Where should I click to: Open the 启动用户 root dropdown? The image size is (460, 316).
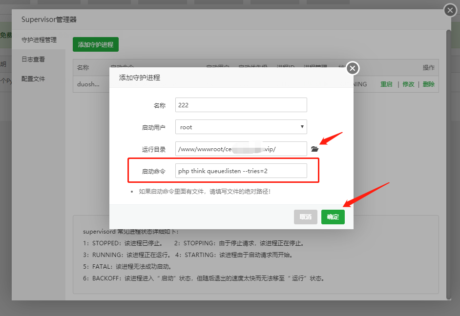pyautogui.click(x=241, y=127)
